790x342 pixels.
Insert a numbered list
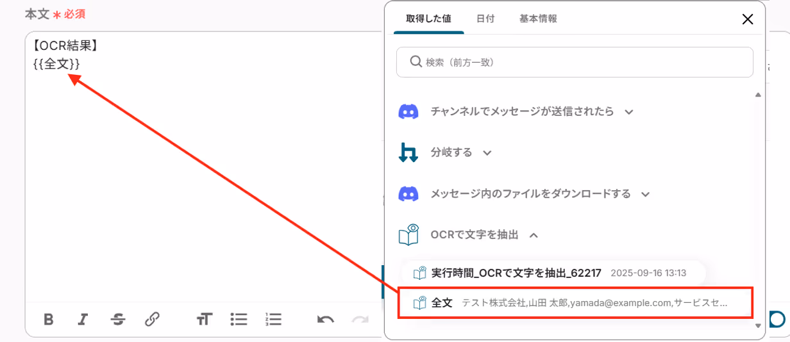coord(274,319)
